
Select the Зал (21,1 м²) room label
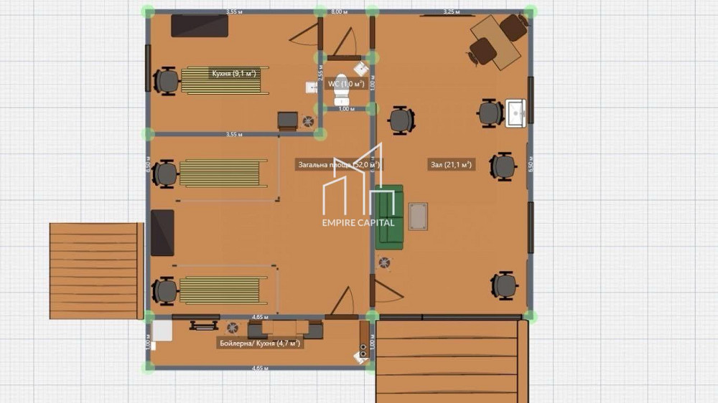[449, 165]
